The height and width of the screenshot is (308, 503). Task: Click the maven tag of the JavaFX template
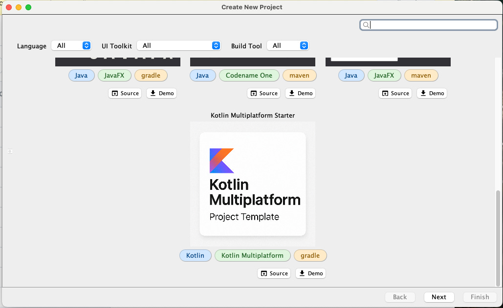click(x=421, y=76)
